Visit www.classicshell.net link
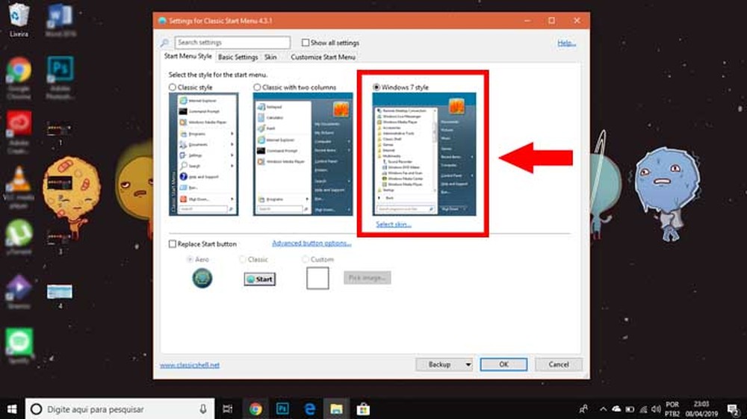 190,365
